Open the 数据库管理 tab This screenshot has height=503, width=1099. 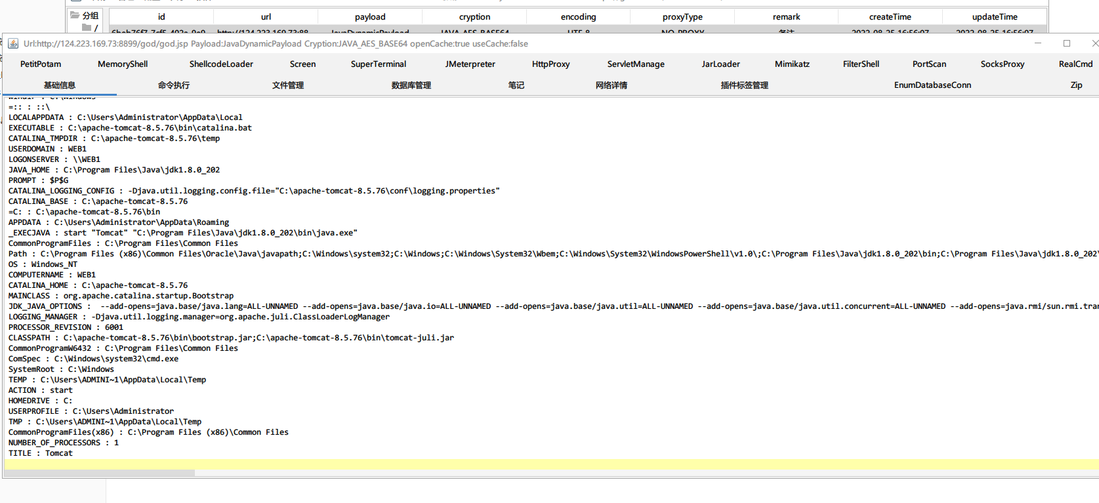tap(411, 85)
